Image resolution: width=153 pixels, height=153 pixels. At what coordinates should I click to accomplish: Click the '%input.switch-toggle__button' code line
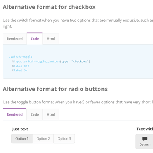click(51, 61)
